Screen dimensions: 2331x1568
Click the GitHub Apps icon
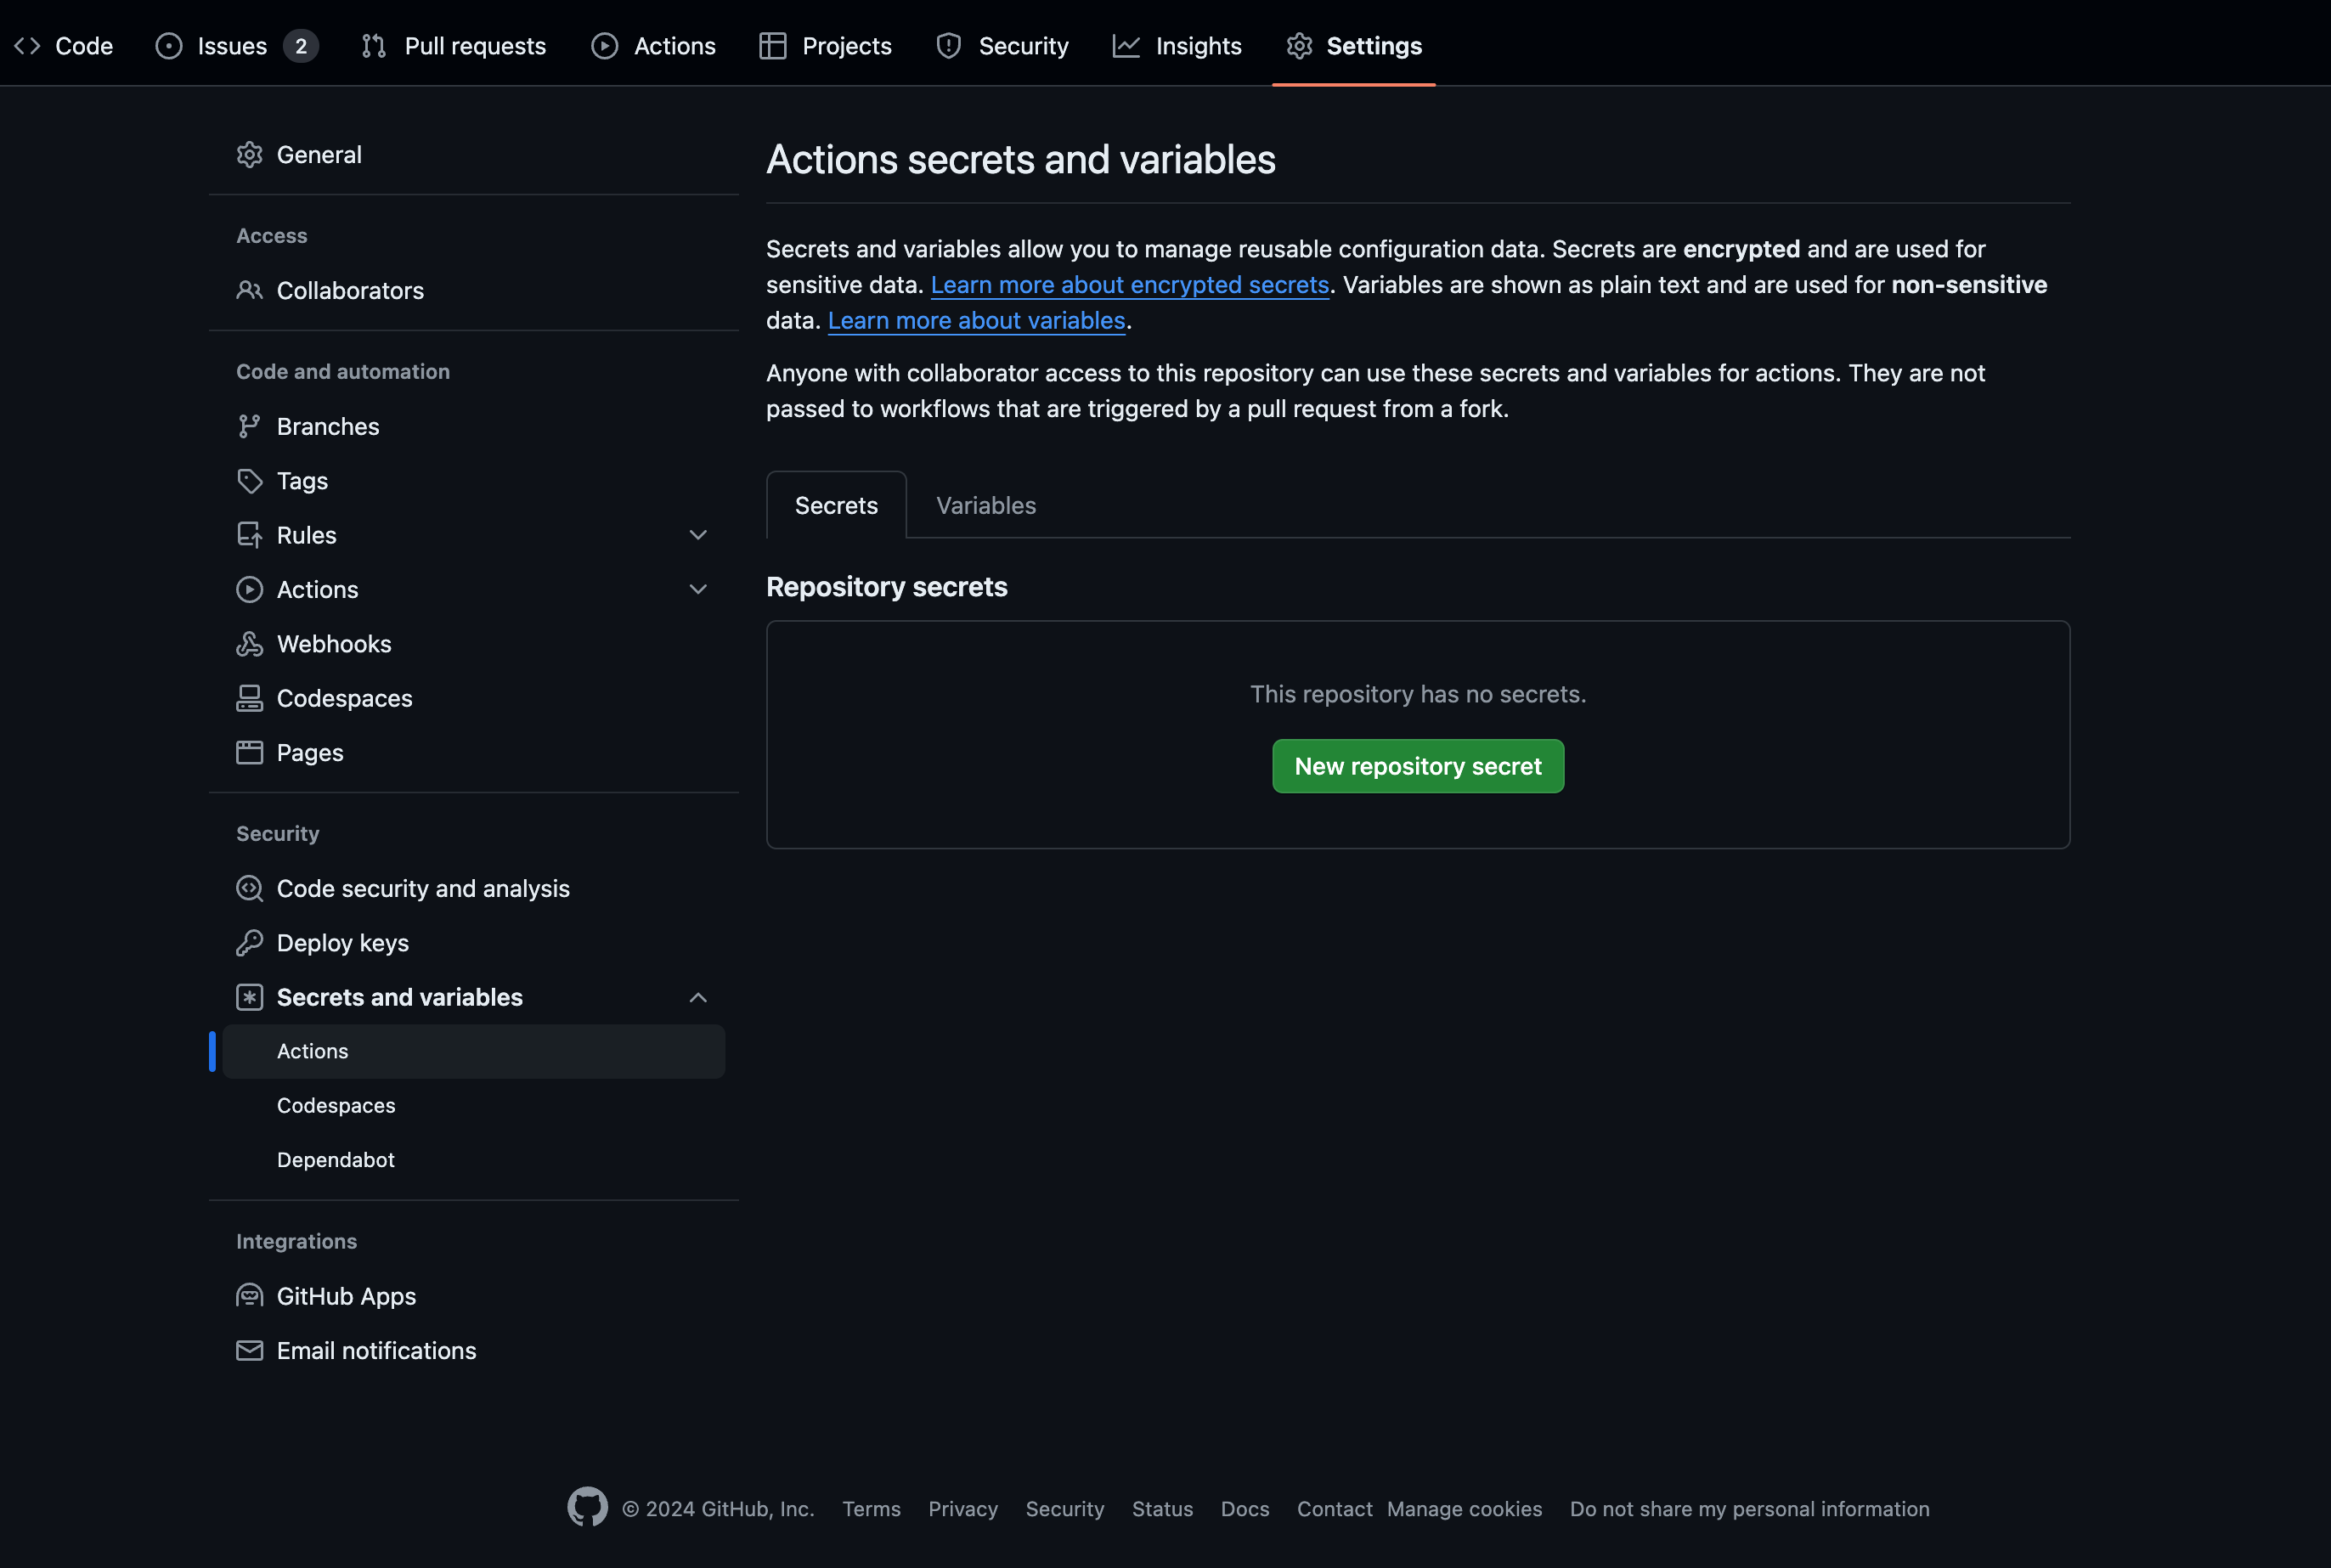[x=249, y=1296]
